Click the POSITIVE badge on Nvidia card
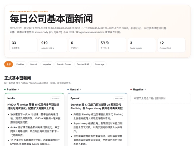This screenshot has height=146, width=195. (56, 98)
